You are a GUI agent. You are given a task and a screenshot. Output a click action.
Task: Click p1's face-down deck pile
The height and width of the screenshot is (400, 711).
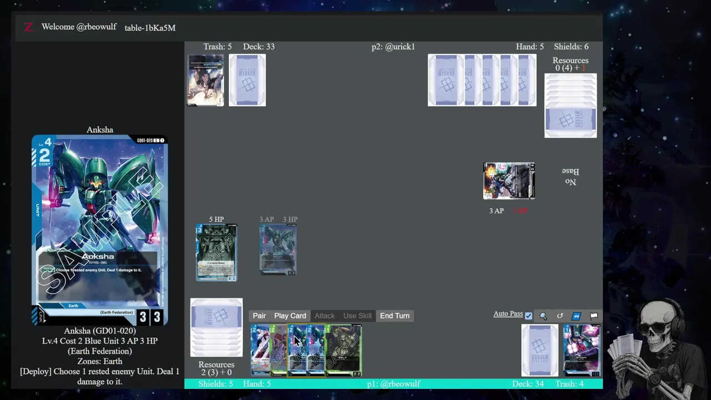pos(540,351)
